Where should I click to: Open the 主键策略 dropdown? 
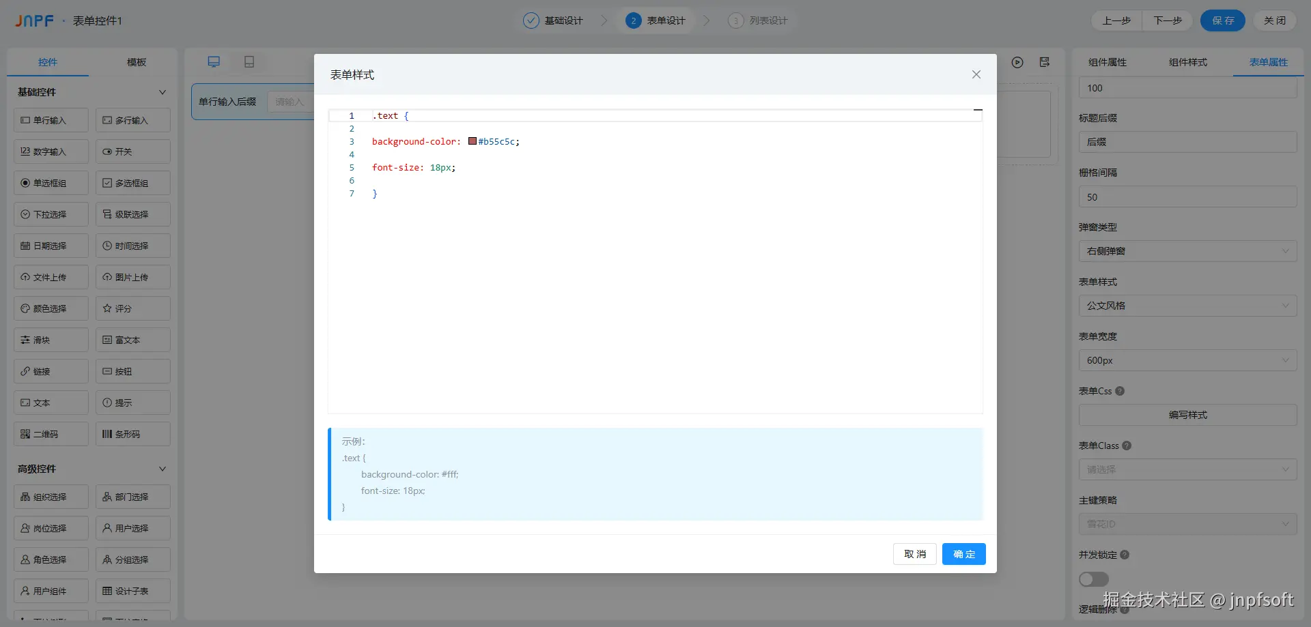(x=1188, y=524)
